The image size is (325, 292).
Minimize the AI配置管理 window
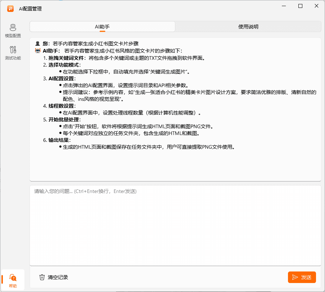click(284, 6)
